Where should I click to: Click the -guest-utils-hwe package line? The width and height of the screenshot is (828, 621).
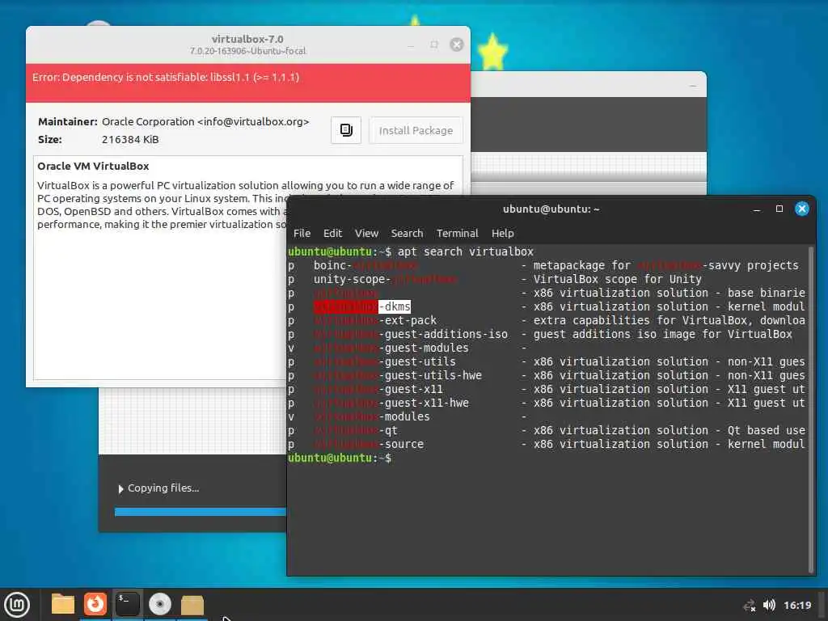pos(547,375)
